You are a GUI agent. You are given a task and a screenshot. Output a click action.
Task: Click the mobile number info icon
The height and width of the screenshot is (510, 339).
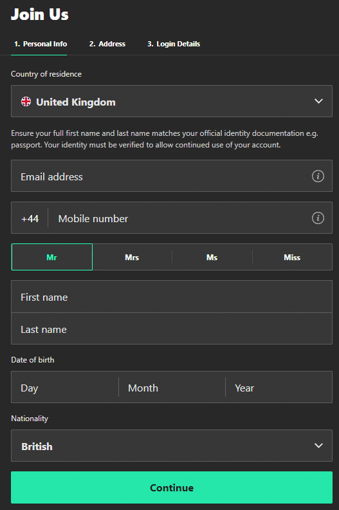point(318,218)
